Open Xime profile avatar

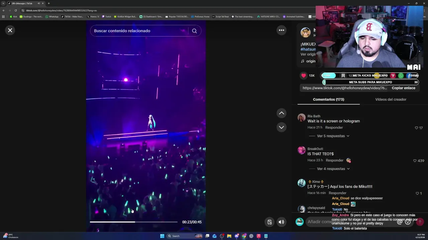click(x=302, y=183)
